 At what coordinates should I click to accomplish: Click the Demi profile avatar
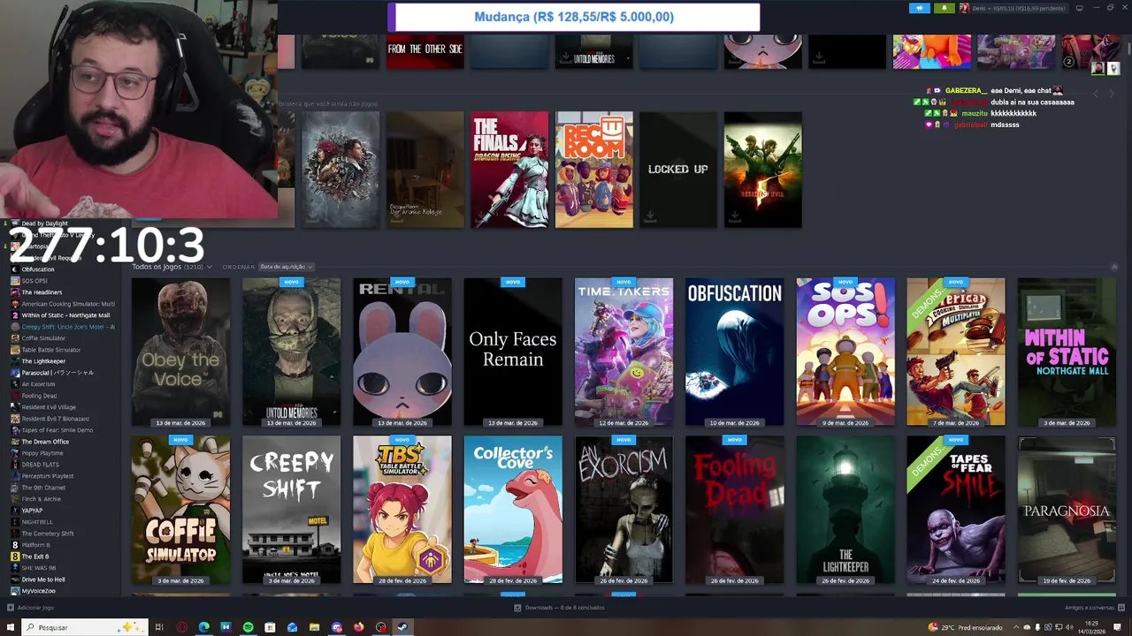pyautogui.click(x=964, y=8)
